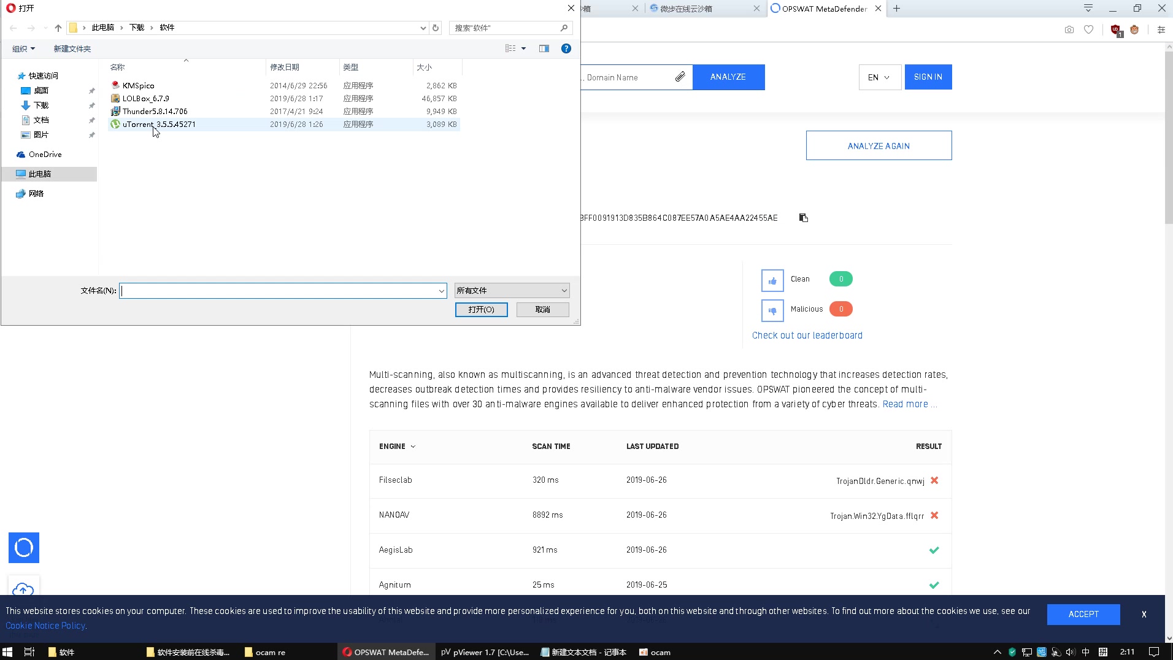This screenshot has height=660, width=1173.
Task: Open Task View on the taskbar
Action: tap(29, 652)
